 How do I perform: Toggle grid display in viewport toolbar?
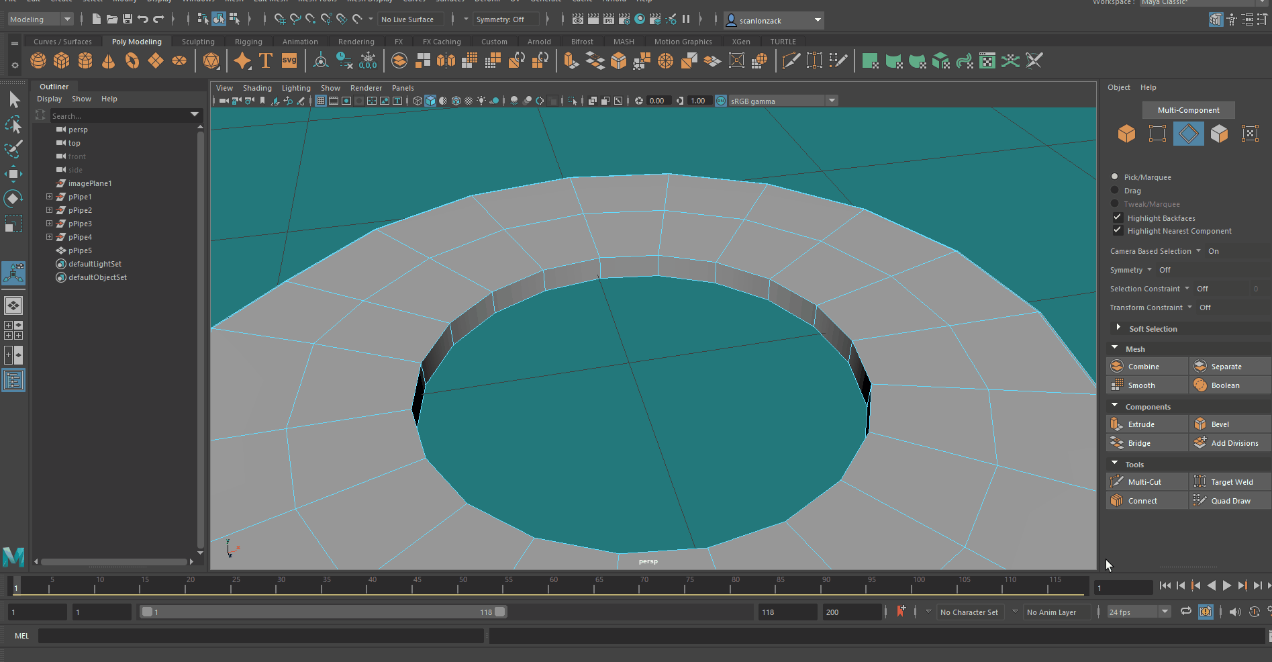click(x=321, y=101)
